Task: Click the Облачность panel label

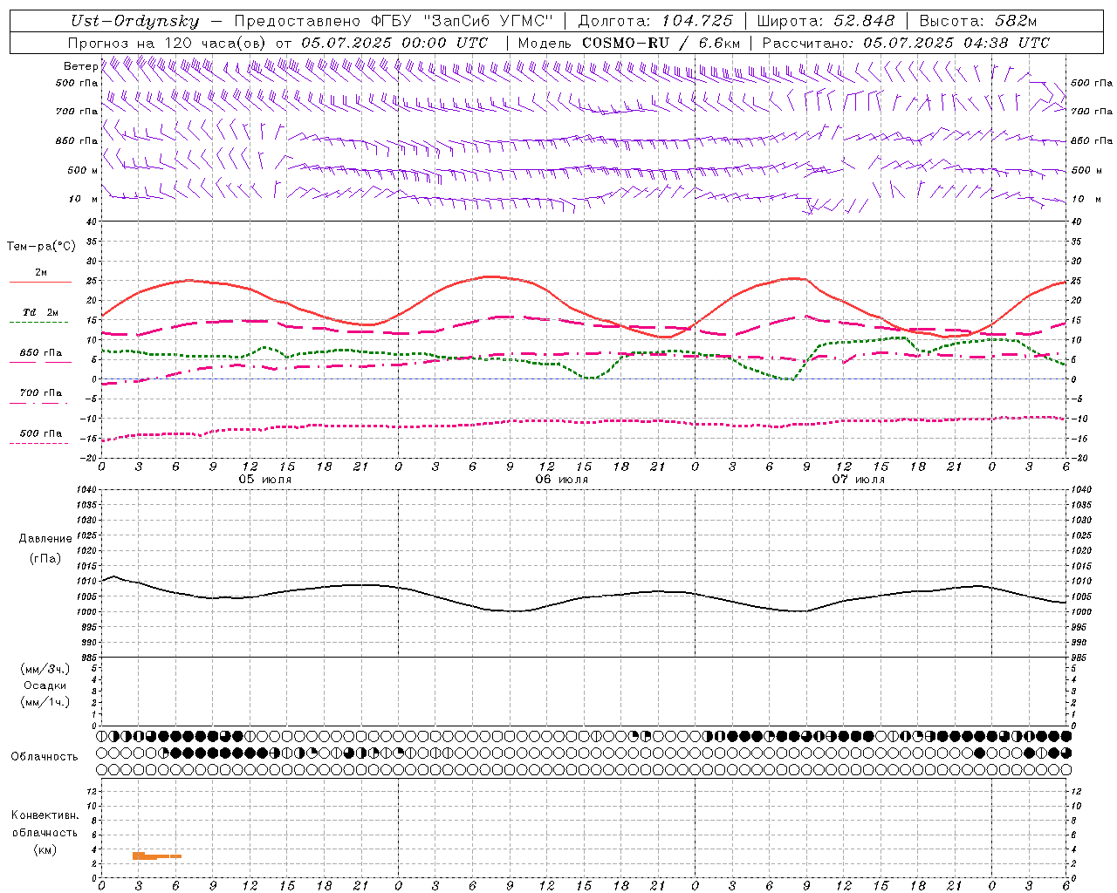Action: pos(45,757)
